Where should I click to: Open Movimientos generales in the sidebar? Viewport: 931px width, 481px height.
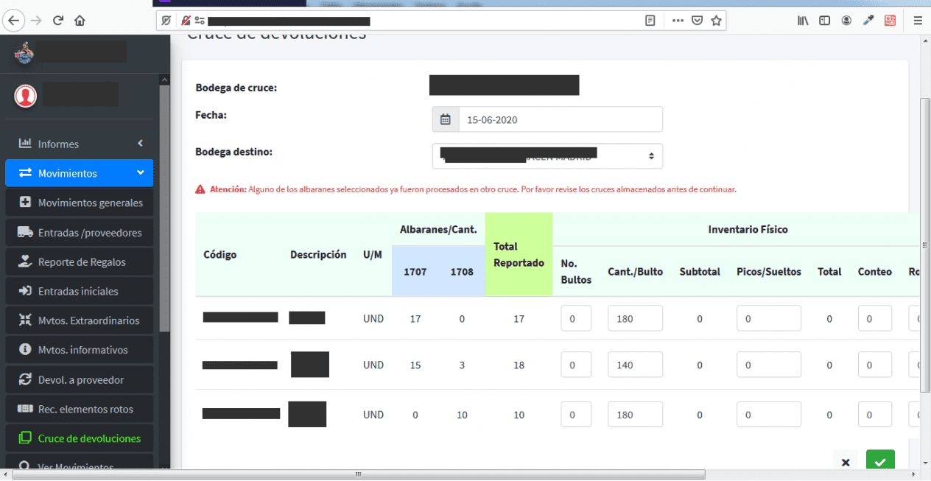pyautogui.click(x=80, y=203)
